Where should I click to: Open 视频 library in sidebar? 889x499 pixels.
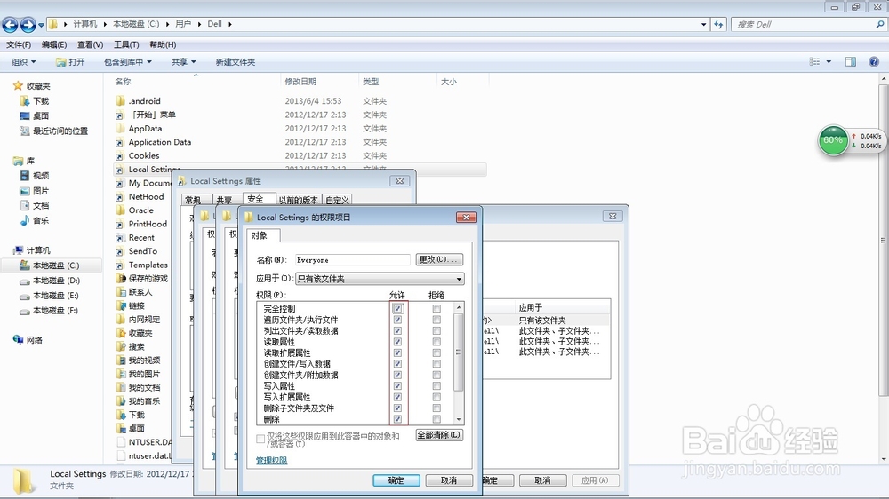tap(35, 176)
